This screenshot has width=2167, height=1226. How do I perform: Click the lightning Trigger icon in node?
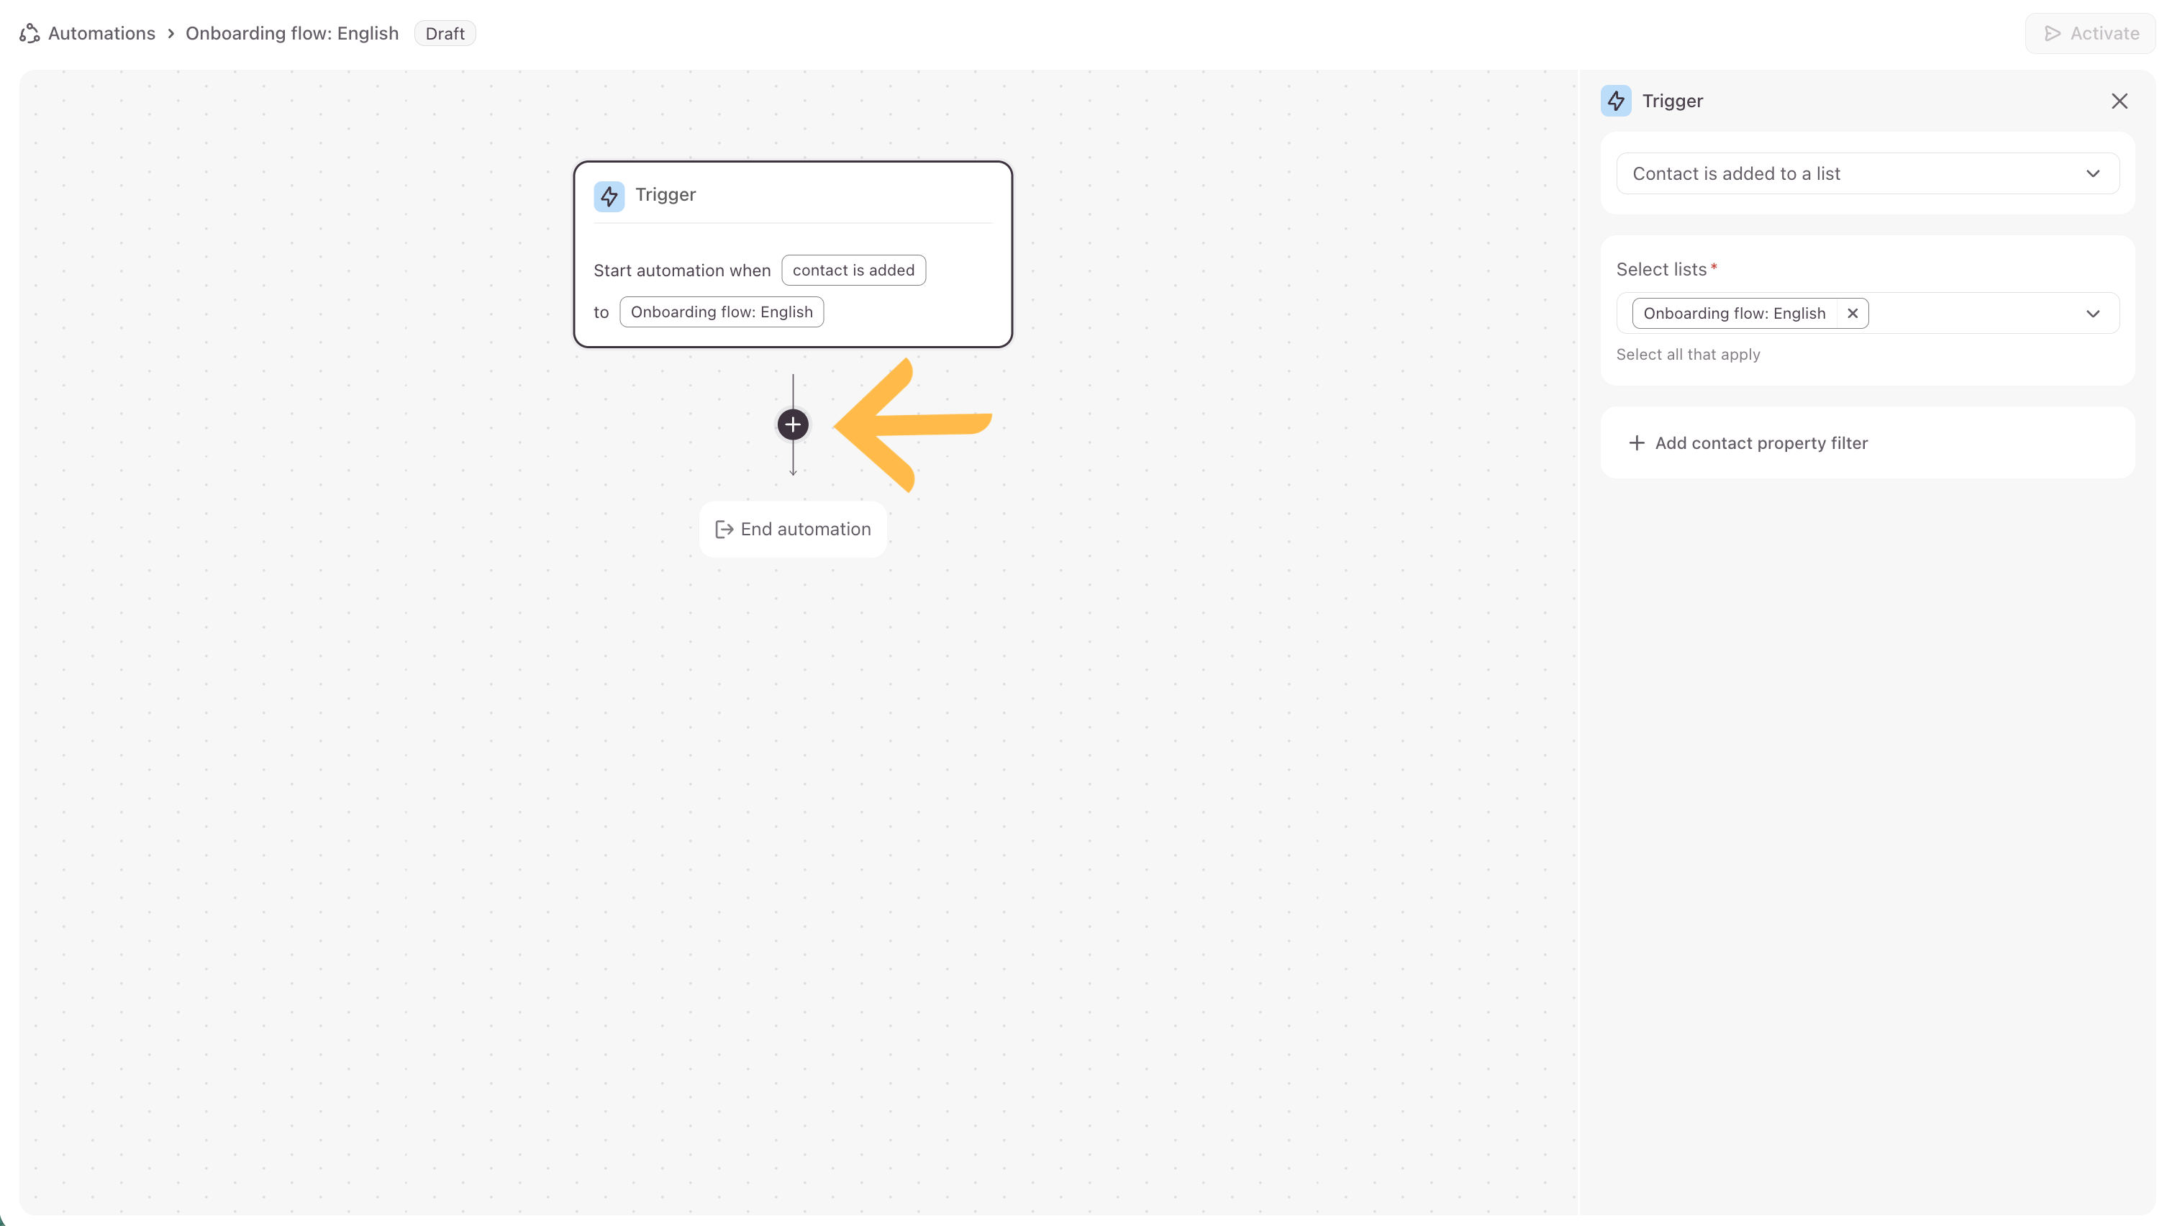point(609,196)
